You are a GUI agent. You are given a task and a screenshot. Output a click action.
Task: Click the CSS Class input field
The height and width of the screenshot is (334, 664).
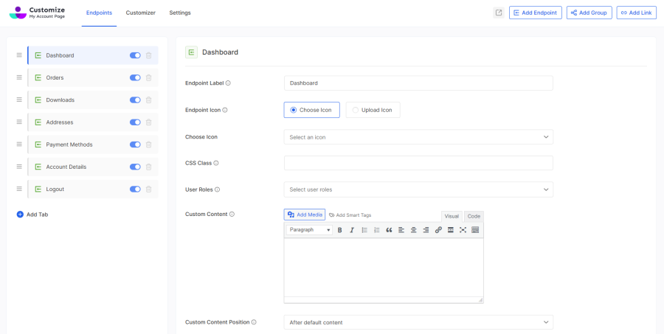[x=418, y=163]
